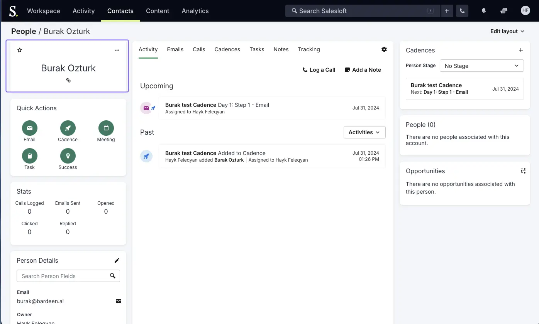
Task: Star Burak Ozturk as favorite
Action: (20, 50)
